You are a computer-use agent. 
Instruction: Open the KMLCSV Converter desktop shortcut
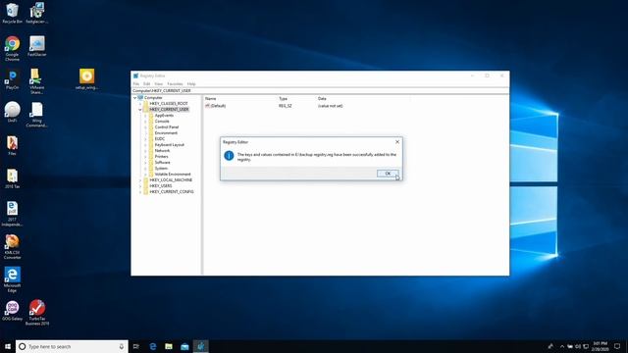tap(12, 246)
